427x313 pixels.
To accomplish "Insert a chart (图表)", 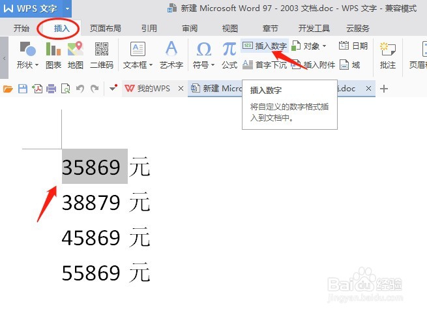I will 53,55.
